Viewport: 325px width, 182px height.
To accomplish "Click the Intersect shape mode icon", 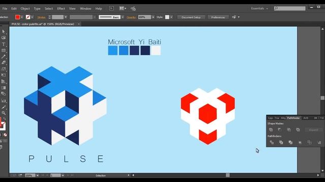I will click(x=289, y=129).
